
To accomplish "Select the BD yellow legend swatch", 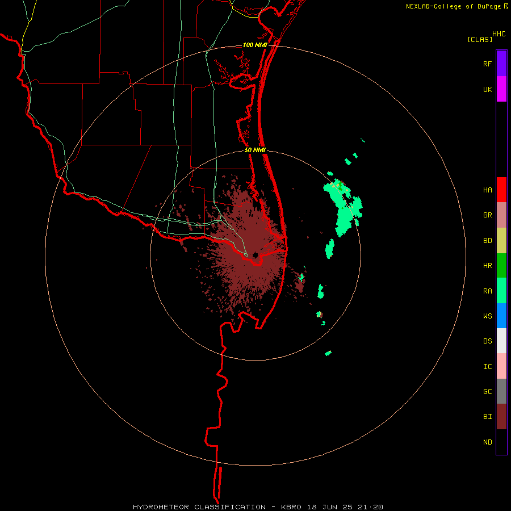I will [x=501, y=241].
